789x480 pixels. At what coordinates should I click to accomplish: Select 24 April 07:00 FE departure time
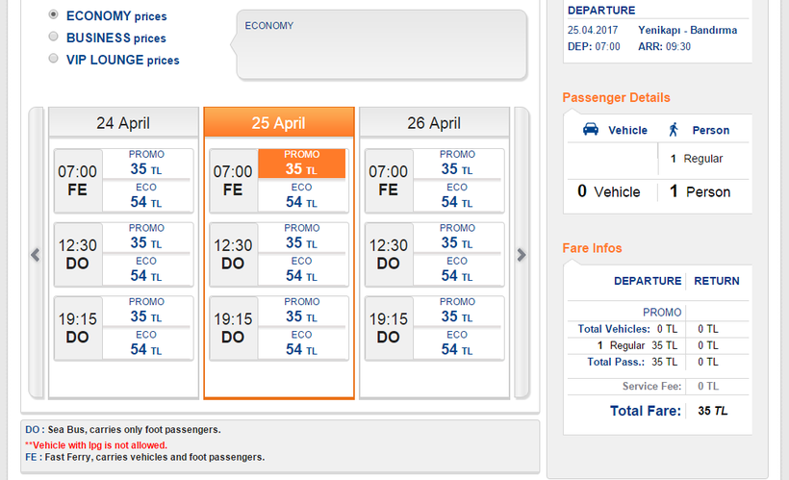pyautogui.click(x=78, y=180)
